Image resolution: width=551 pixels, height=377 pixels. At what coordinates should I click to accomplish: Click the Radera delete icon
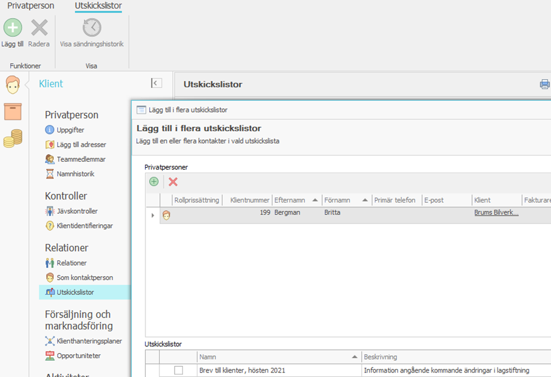pyautogui.click(x=39, y=28)
